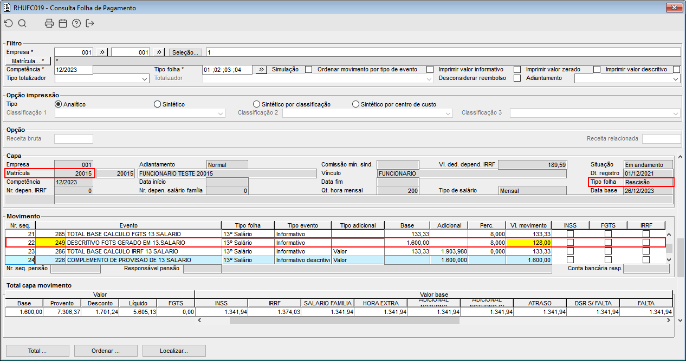Click the magnifier search toolbar icon
The image size is (686, 361).
click(22, 23)
